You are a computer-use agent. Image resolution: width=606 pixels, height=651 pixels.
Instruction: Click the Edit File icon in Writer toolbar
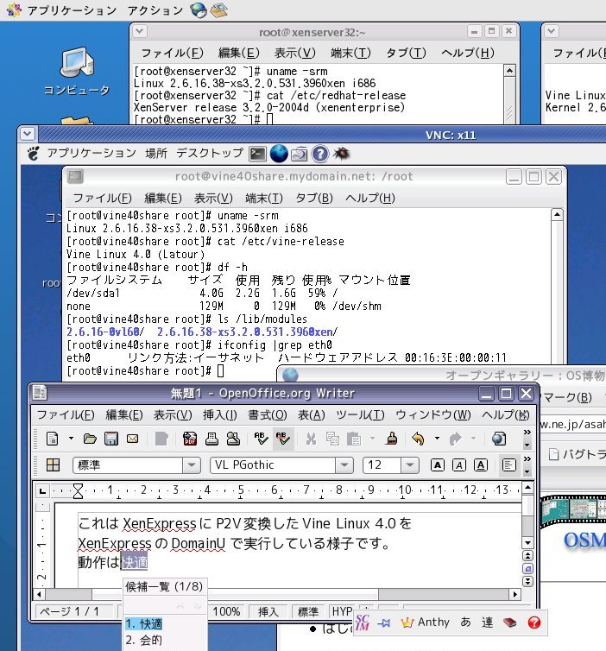161,439
